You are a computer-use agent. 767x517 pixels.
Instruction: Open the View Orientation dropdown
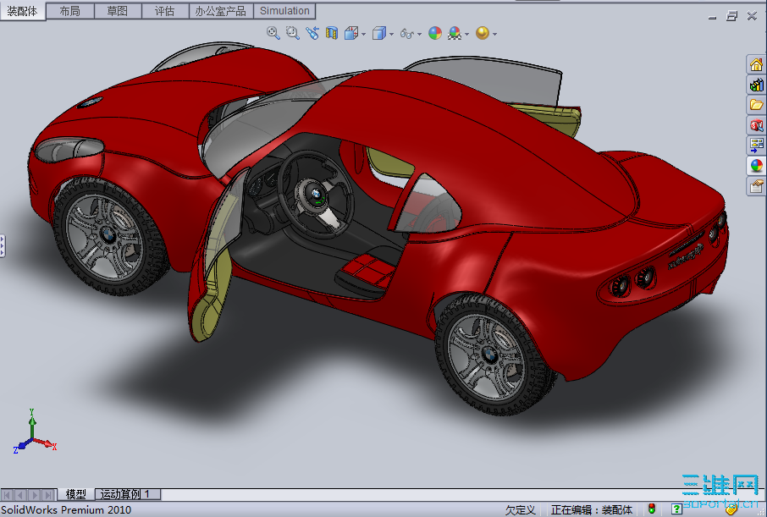click(354, 33)
